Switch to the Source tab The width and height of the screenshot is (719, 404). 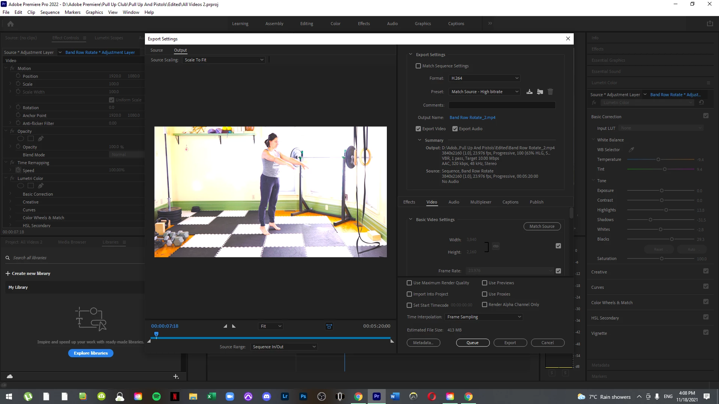(157, 50)
